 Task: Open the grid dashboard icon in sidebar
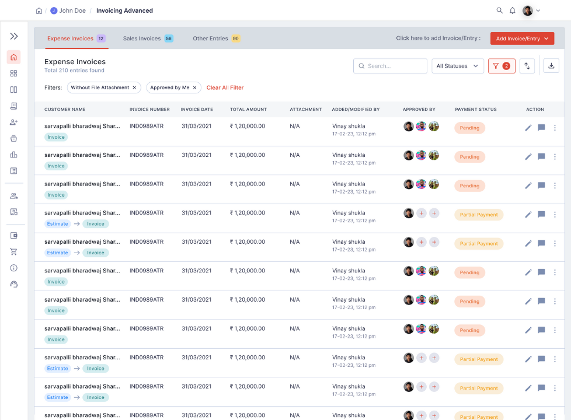[14, 73]
